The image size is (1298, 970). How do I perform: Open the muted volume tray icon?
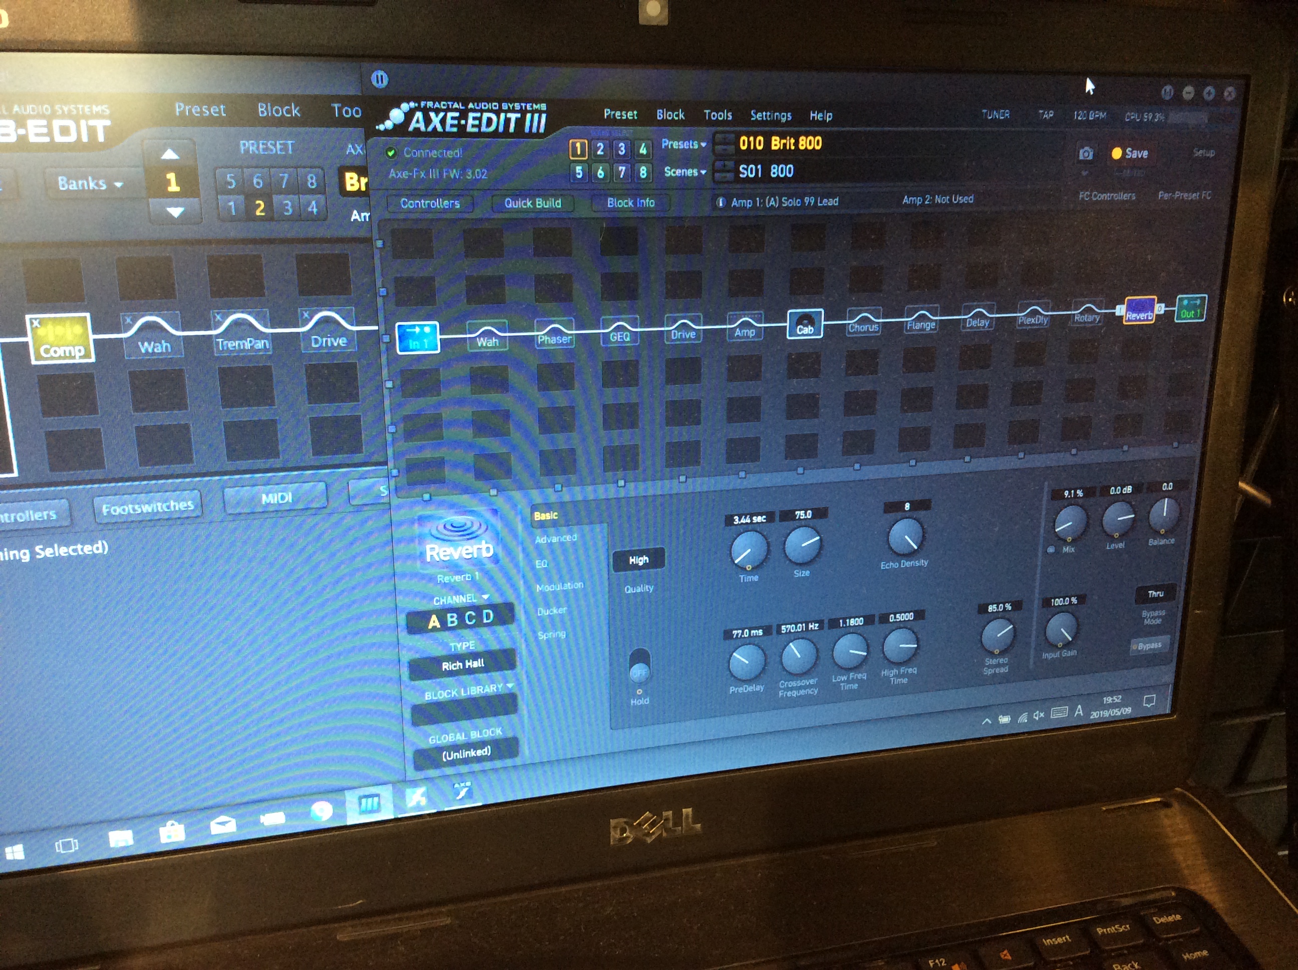(x=1039, y=715)
